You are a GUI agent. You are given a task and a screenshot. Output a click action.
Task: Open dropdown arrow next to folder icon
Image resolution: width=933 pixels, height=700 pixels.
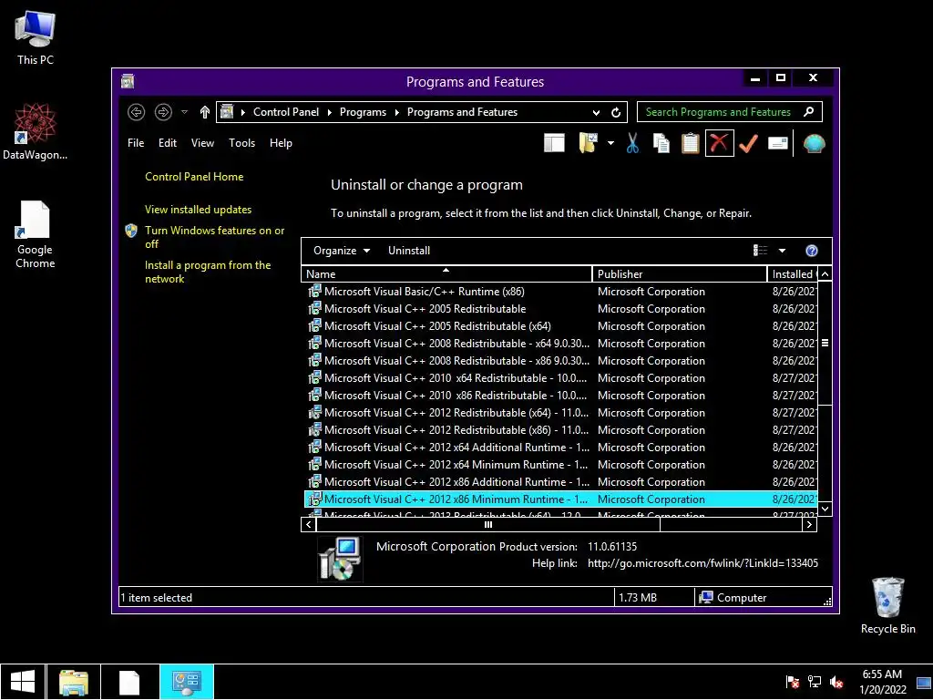tap(610, 143)
